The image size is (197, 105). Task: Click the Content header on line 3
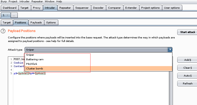19,66
